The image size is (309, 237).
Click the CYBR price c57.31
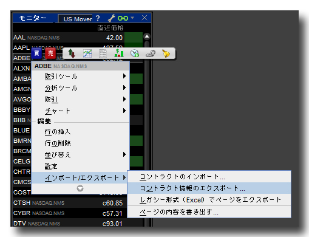[112, 213]
